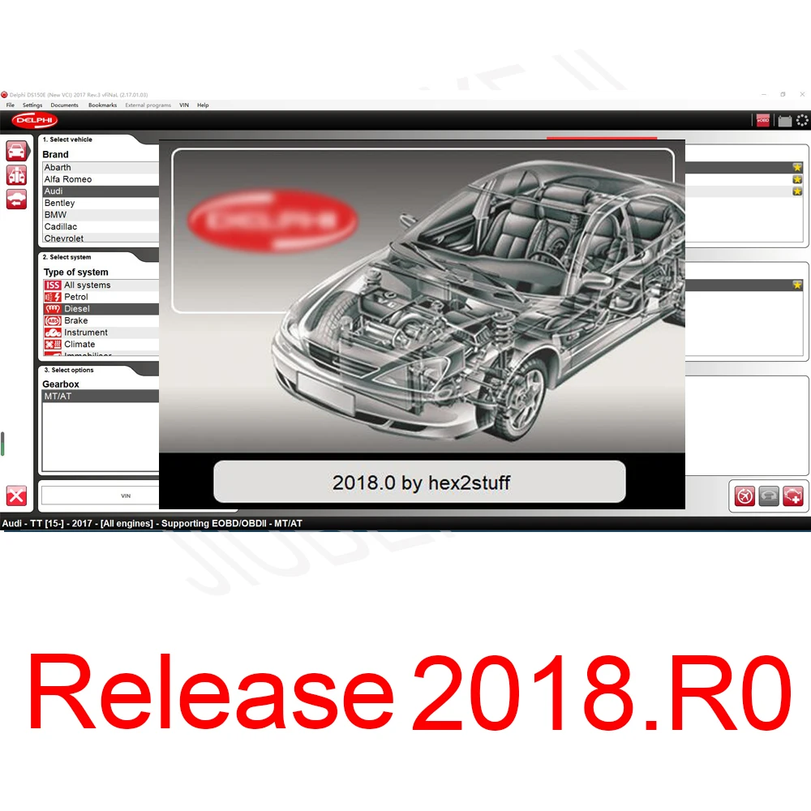Open the File menu
Image resolution: width=811 pixels, height=811 pixels.
click(11, 105)
